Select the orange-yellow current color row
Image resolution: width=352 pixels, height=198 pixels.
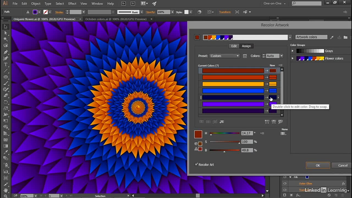tap(233, 84)
